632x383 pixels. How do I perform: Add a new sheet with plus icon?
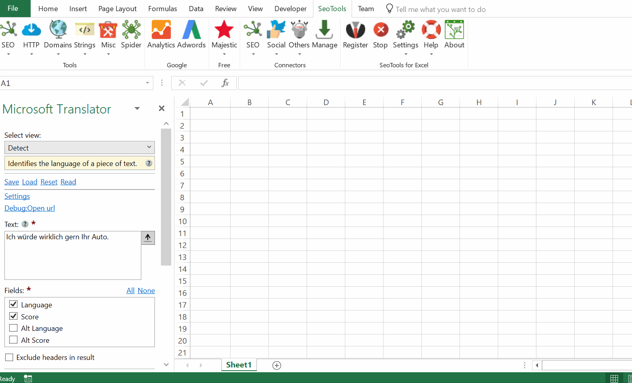[x=277, y=365]
